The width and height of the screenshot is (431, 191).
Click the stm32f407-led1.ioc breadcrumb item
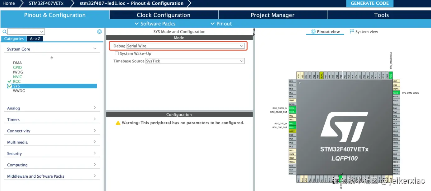click(131, 3)
